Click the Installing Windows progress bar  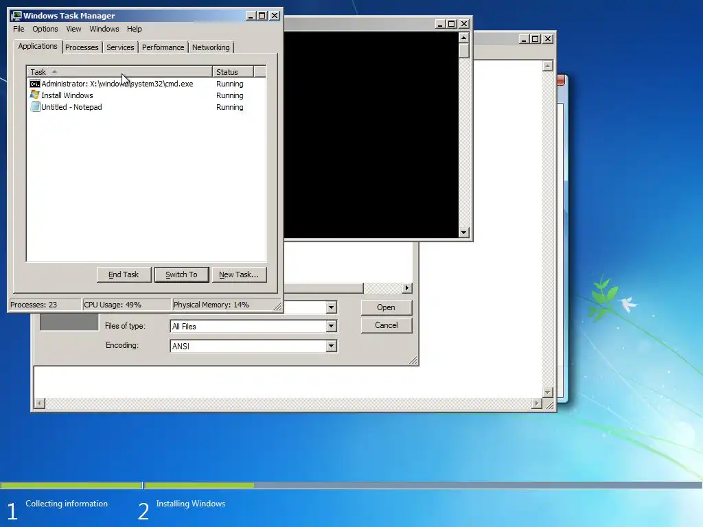click(423, 485)
